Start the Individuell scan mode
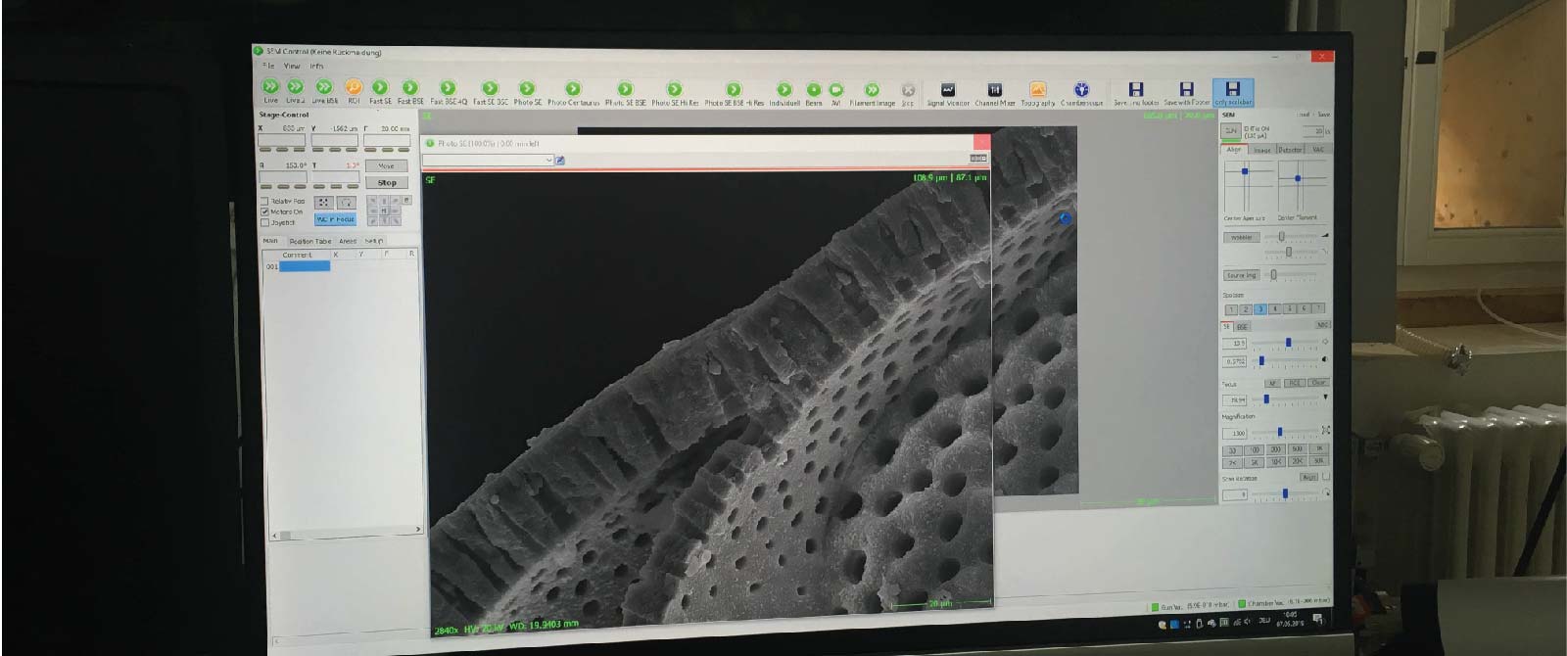1567x656 pixels. click(783, 94)
